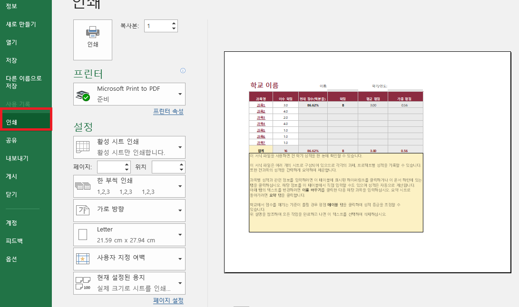This screenshot has height=307, width=519.
Task: Open 페이지 설정 via the link
Action: [x=168, y=300]
